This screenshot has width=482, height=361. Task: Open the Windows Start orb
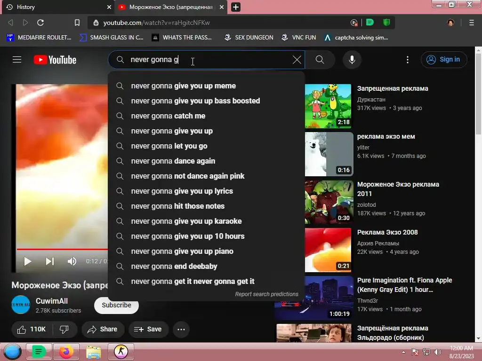(x=12, y=352)
